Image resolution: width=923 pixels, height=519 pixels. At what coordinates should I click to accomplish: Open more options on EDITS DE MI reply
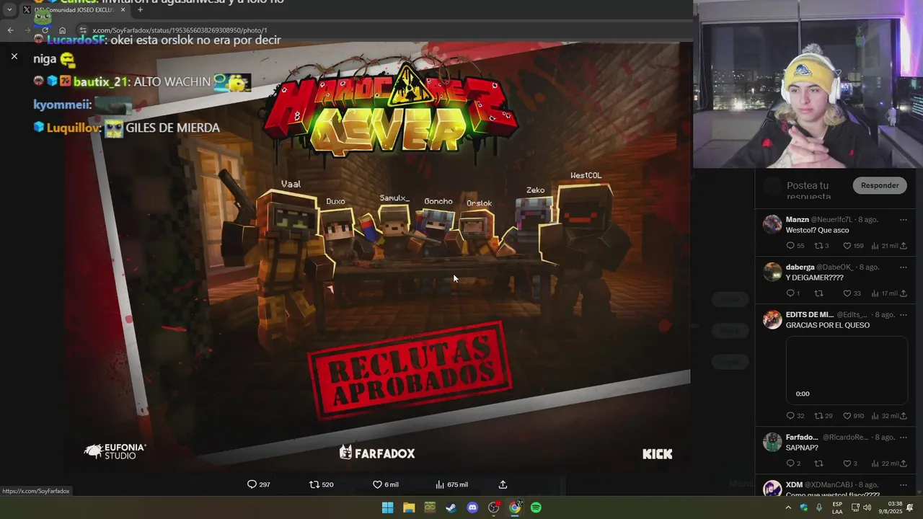(903, 314)
